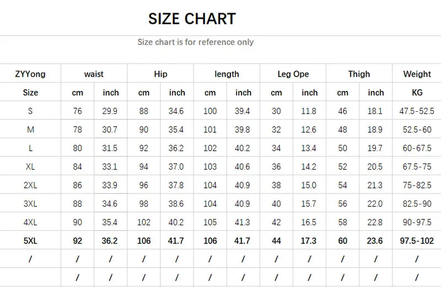Click the KG unit cell

pyautogui.click(x=417, y=93)
